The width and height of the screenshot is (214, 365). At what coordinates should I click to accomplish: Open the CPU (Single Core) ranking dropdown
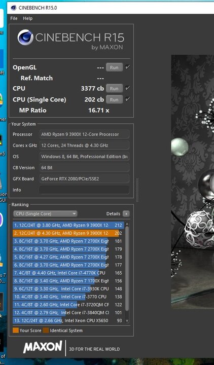click(x=45, y=214)
